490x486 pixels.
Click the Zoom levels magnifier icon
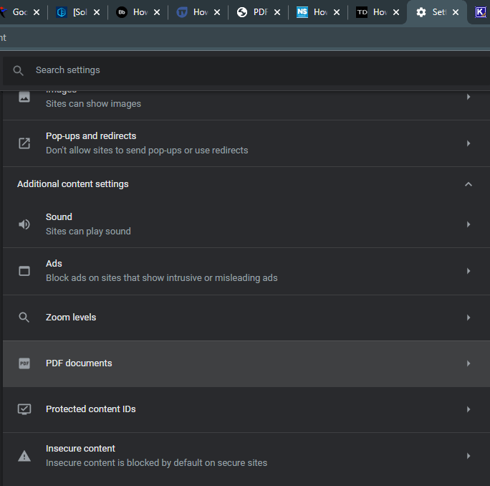24,317
